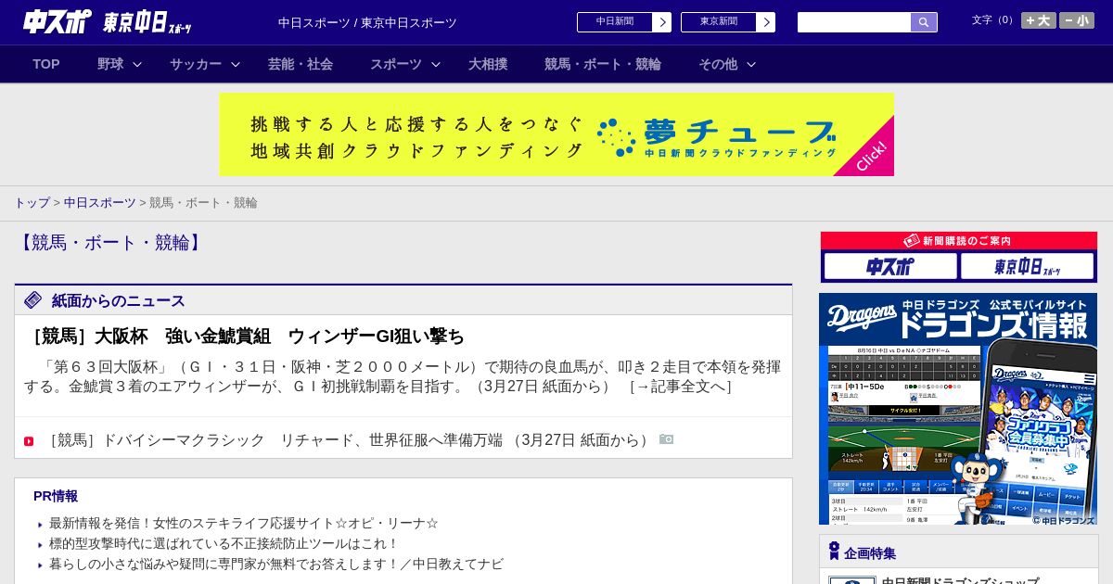Expand the サッカー dropdown chevron
The width and height of the screenshot is (1113, 584).
pos(236,64)
